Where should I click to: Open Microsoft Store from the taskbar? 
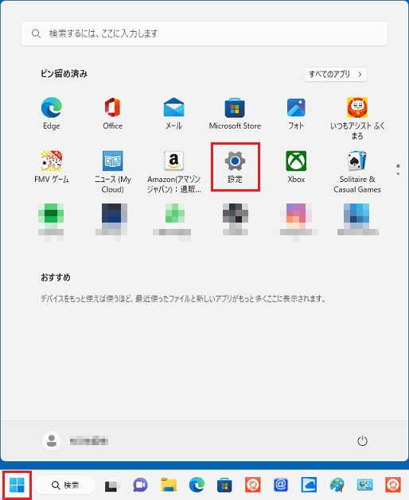224,485
